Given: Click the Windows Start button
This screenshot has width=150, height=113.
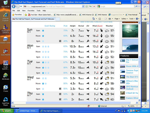Looking at the screenshot, I should point(7,111).
